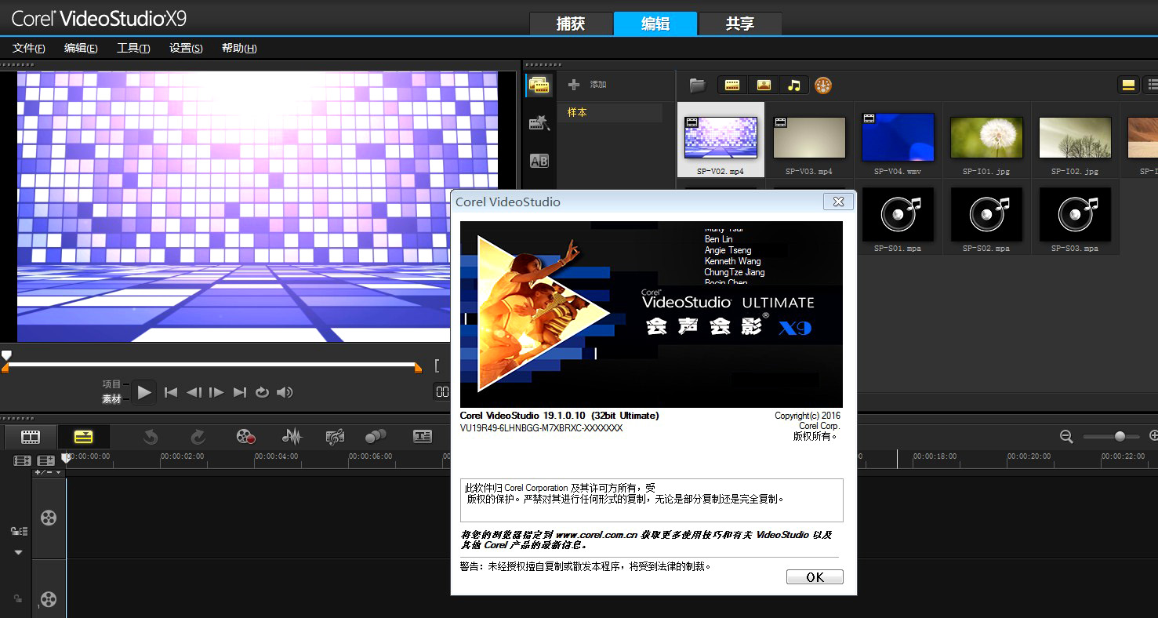This screenshot has height=618, width=1158.
Task: Jump to start with Home button
Action: click(171, 392)
